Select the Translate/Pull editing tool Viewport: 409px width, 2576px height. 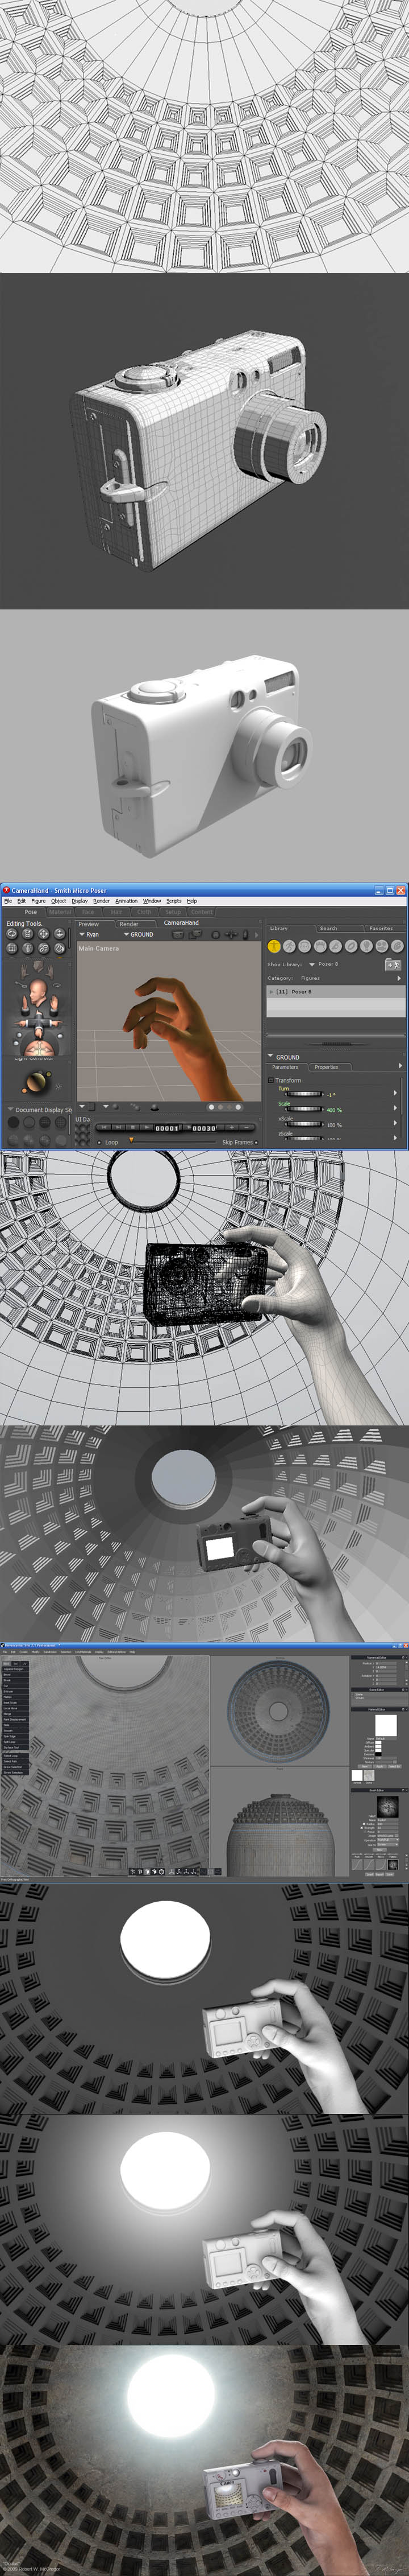[x=44, y=934]
